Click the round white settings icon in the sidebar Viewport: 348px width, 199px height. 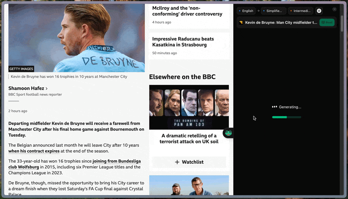coord(319,11)
